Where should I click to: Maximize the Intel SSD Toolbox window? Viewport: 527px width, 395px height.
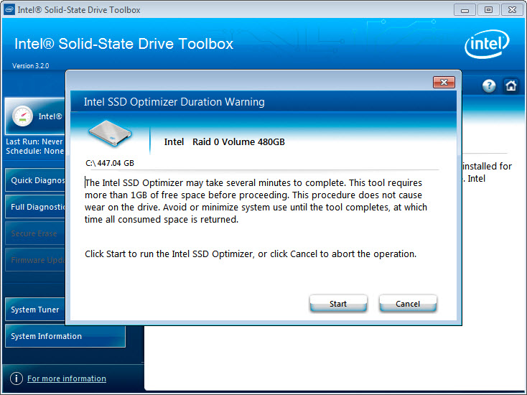point(488,10)
